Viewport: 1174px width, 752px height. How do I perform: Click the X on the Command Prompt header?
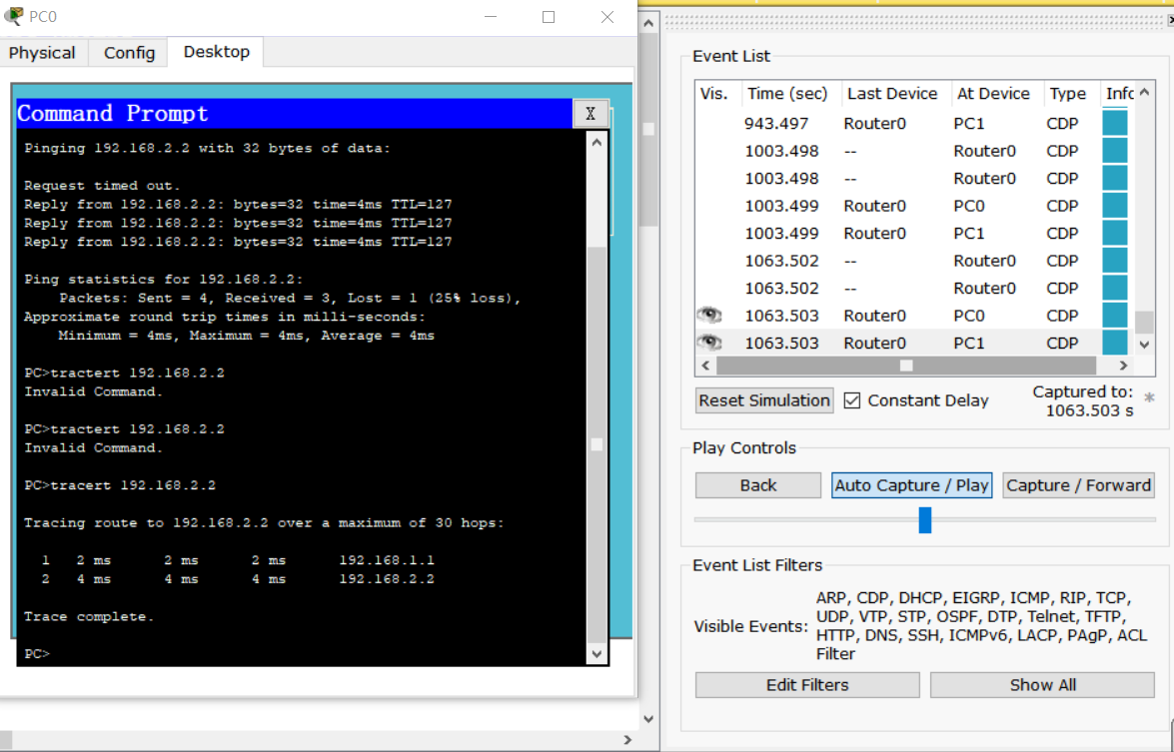click(590, 114)
